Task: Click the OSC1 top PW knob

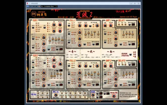Action: pyautogui.click(x=54, y=25)
